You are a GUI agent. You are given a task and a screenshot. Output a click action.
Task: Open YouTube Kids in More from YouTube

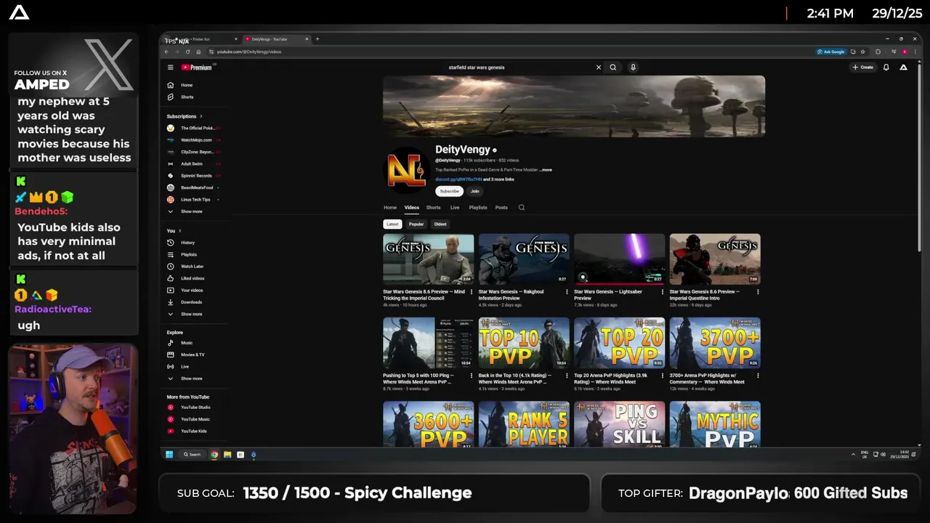[x=187, y=431]
